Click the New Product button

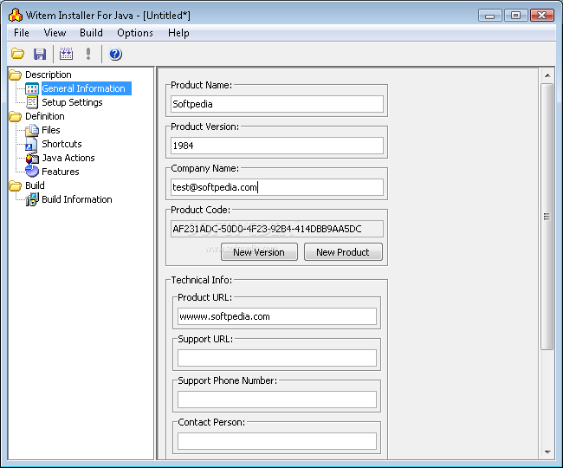343,252
